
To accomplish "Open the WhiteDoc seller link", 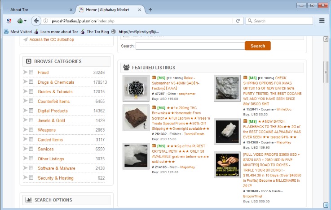I will [x=284, y=109].
